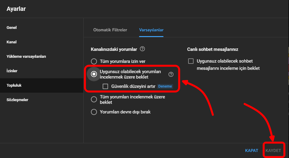The width and height of the screenshot is (289, 158).
Task: Open help icon beside Kanalınızdaki yorumlar heading
Action: pos(143,49)
